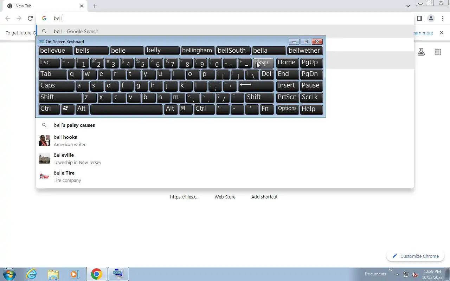The width and height of the screenshot is (450, 281).
Task: Close the New Tab tab
Action: click(82, 6)
